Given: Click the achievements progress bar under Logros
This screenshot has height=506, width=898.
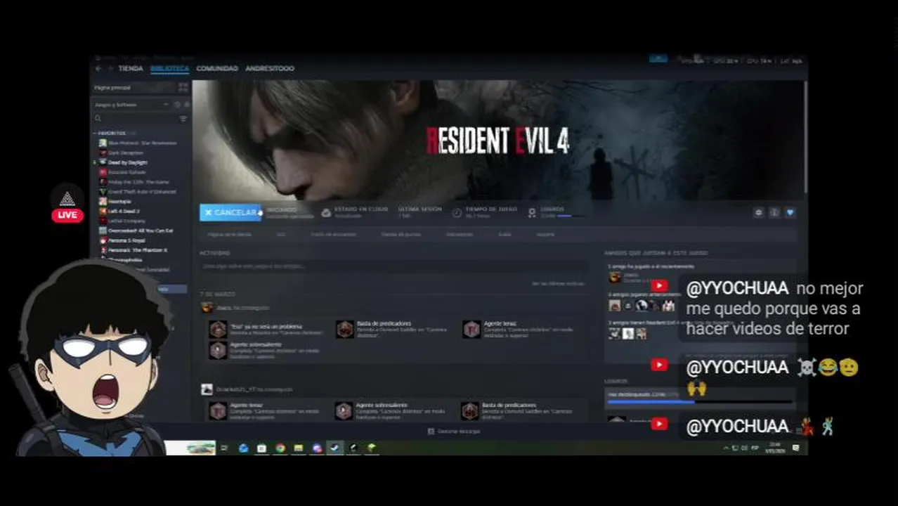Looking at the screenshot, I should coord(573,216).
